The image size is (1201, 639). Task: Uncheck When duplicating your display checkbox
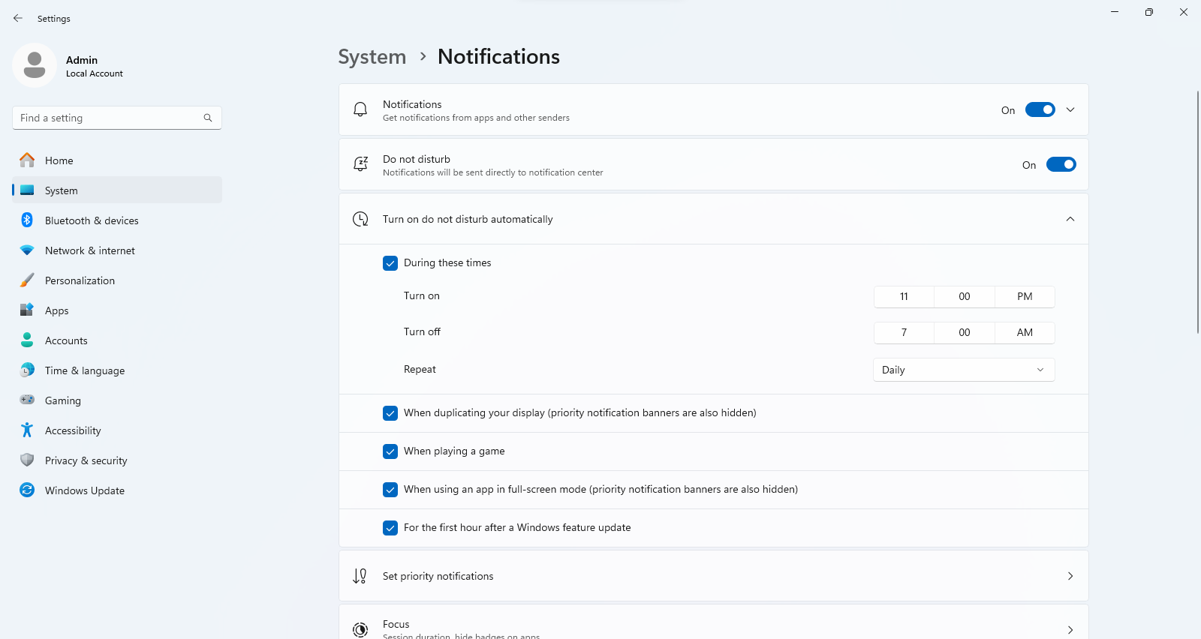pyautogui.click(x=390, y=413)
